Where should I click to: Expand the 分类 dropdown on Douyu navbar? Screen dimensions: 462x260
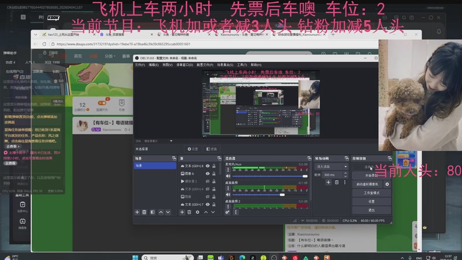pyautogui.click(x=110, y=56)
